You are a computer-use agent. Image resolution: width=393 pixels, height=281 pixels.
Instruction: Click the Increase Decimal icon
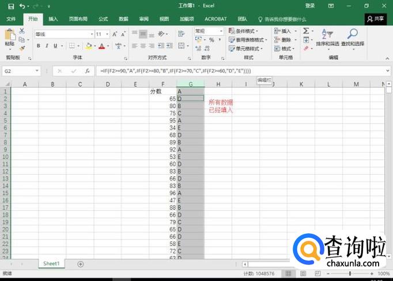198,48
